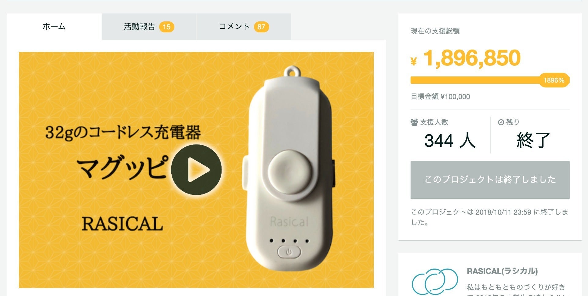Click the yen symbol icon

tap(414, 62)
